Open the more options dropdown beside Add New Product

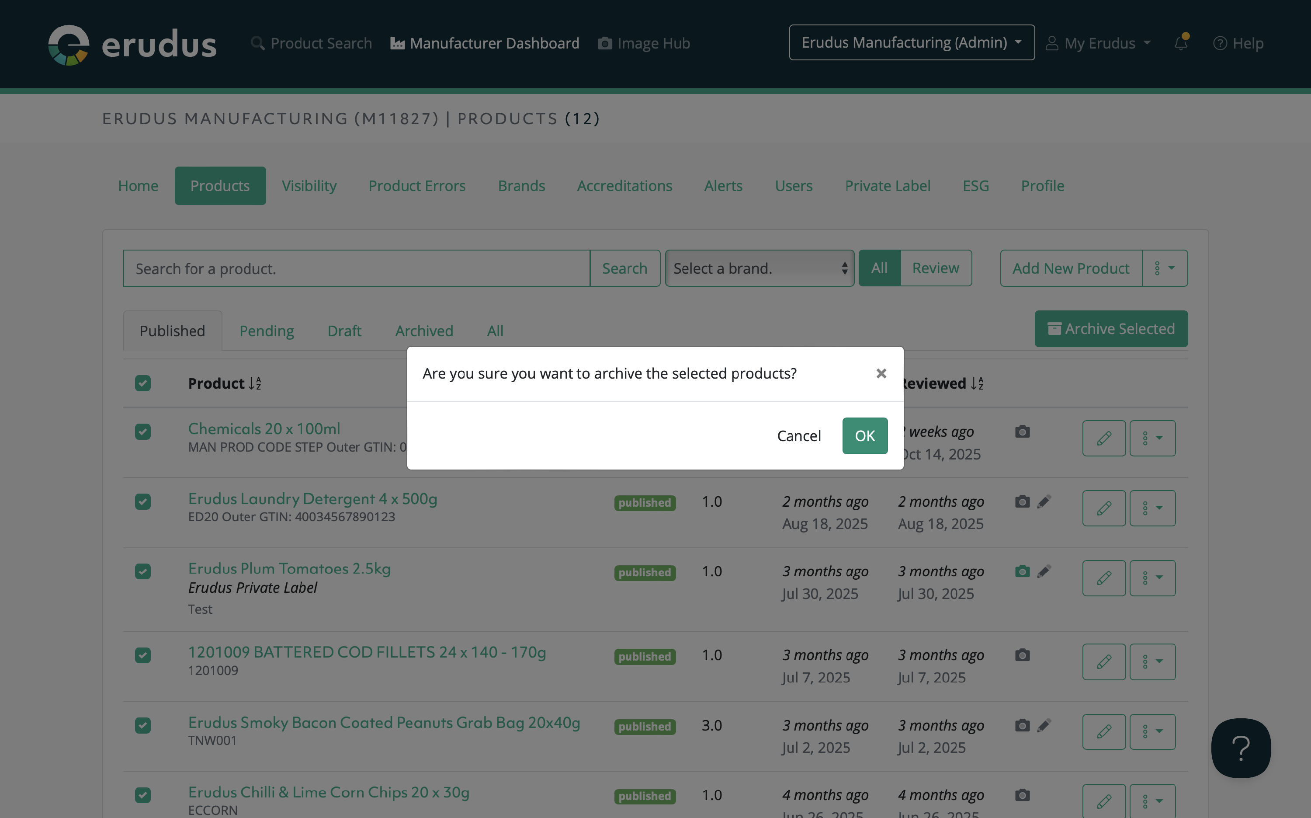pos(1165,268)
